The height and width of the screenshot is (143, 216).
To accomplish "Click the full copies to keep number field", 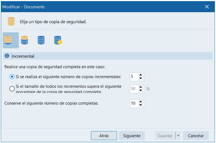I will point(134,103).
